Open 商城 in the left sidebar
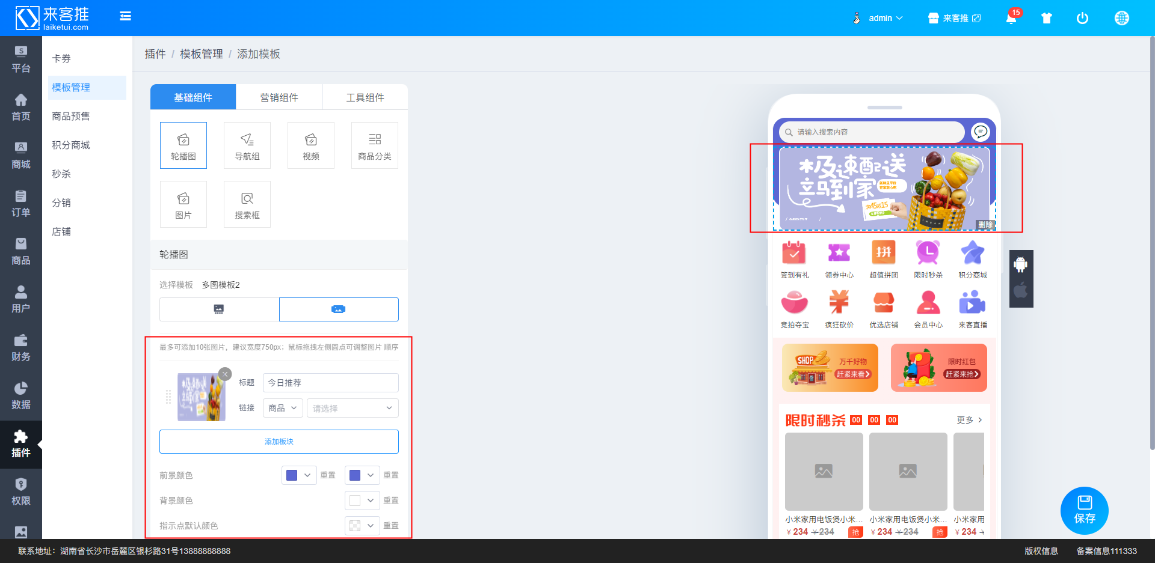The image size is (1155, 563). [21, 156]
